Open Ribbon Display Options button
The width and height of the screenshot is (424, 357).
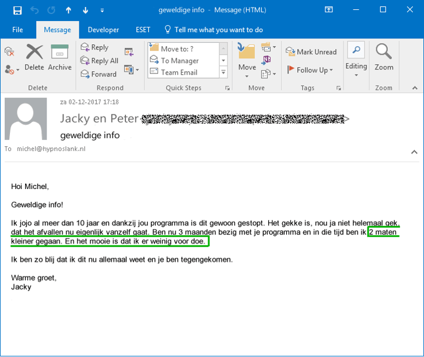(x=329, y=10)
